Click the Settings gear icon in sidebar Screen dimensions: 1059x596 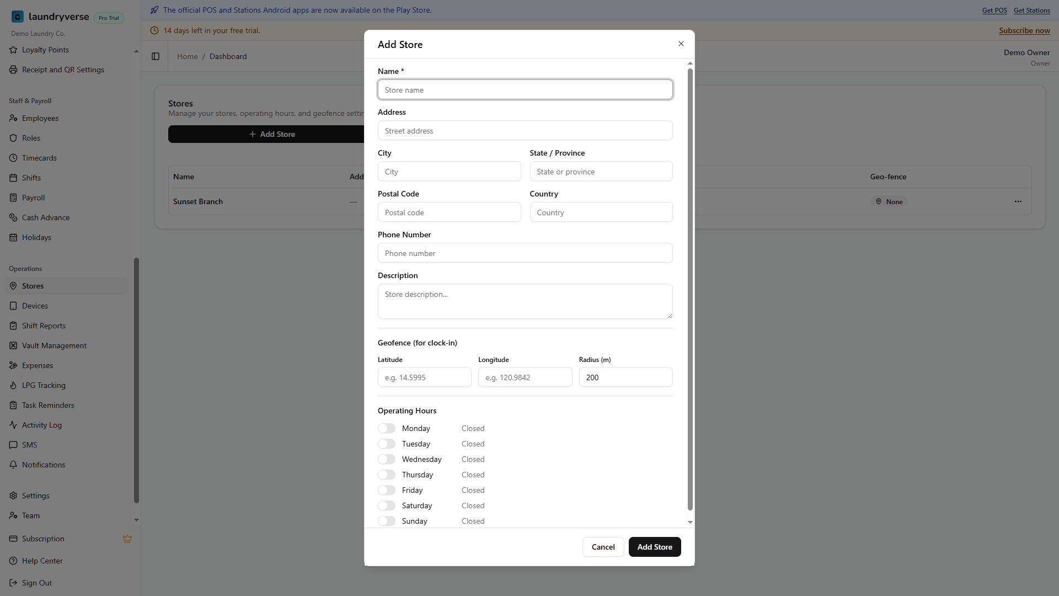click(13, 496)
